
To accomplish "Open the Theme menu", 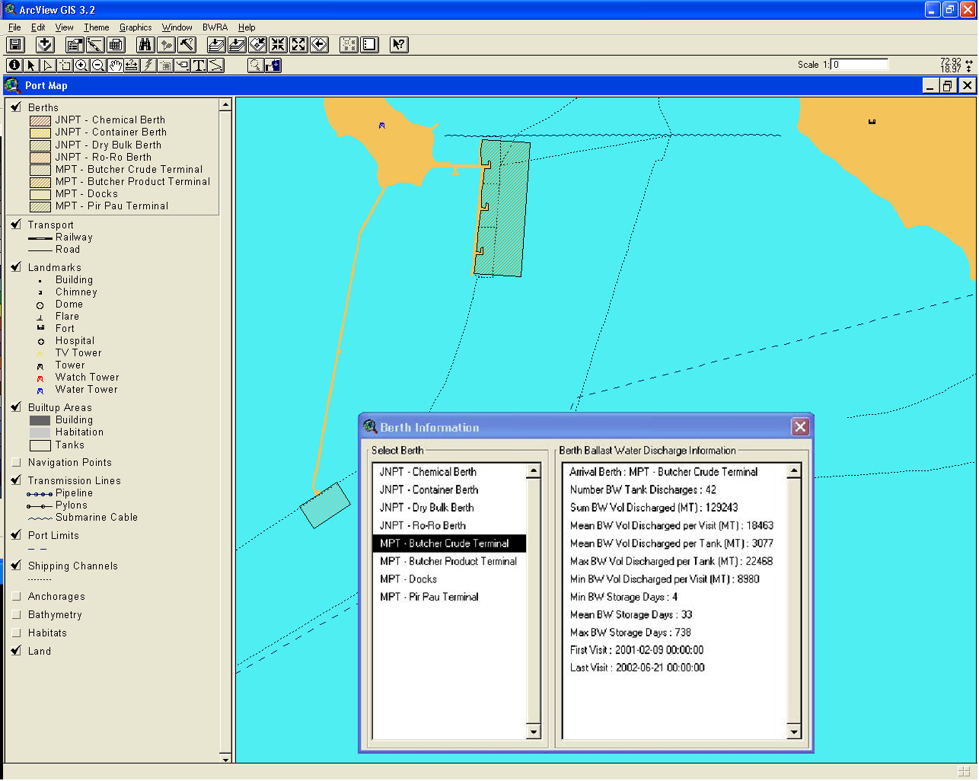I will coord(96,27).
